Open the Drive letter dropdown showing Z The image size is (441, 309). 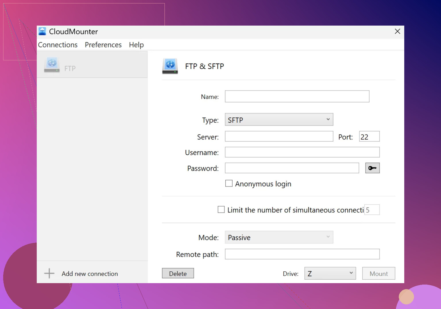pyautogui.click(x=330, y=273)
